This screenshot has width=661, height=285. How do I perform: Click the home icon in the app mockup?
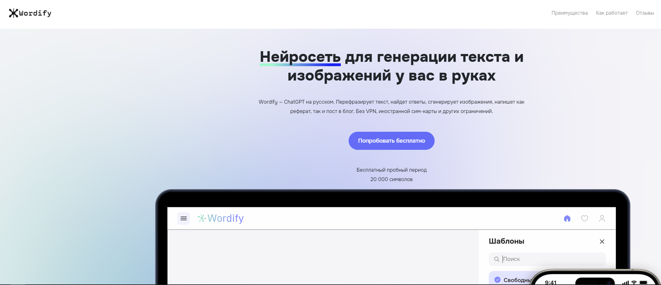(567, 219)
